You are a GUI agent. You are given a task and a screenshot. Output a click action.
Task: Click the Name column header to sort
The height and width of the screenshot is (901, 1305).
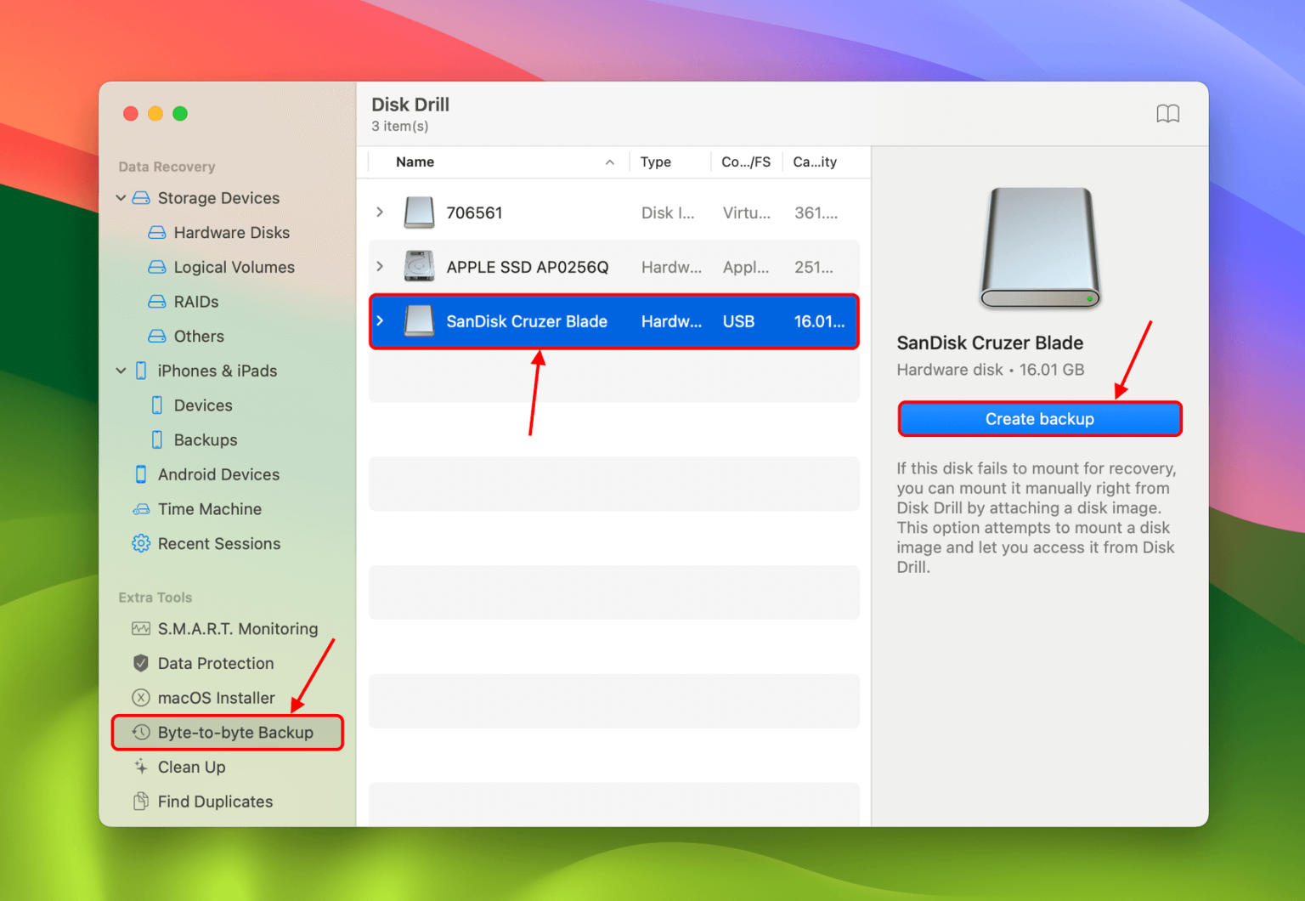tap(415, 161)
